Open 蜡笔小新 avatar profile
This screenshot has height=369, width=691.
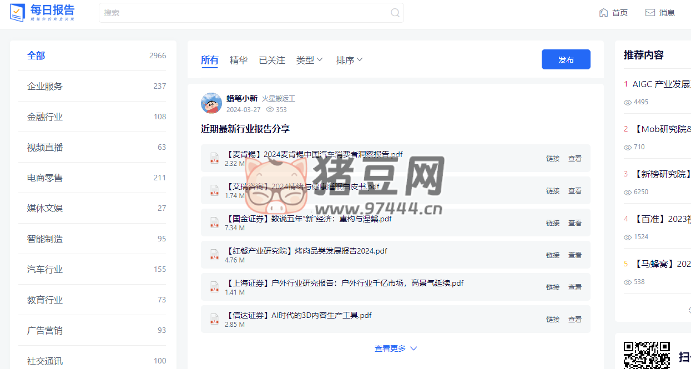[211, 103]
